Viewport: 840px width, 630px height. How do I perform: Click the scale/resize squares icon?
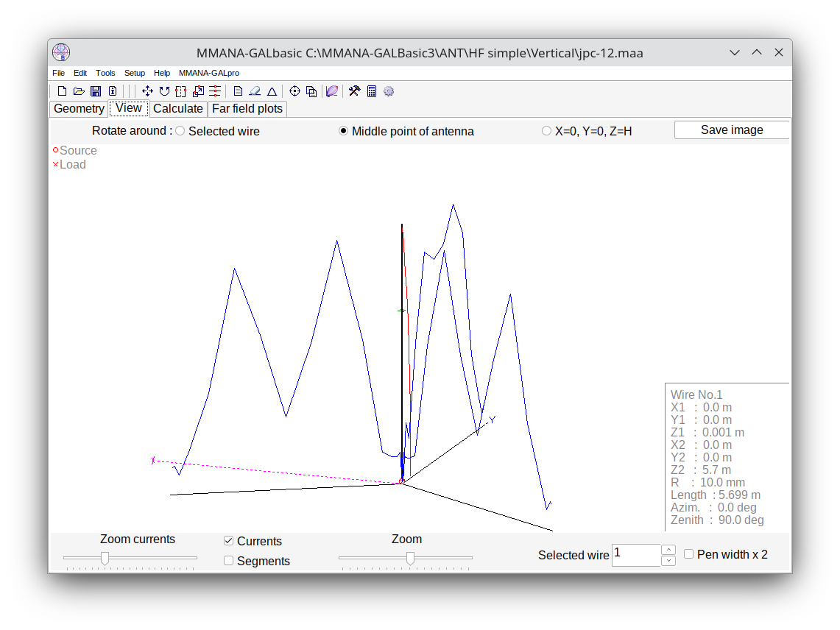pos(198,91)
